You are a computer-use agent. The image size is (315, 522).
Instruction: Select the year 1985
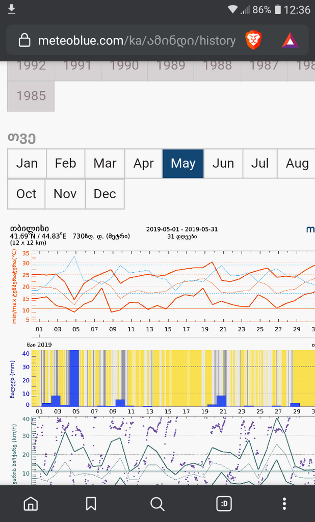[31, 96]
